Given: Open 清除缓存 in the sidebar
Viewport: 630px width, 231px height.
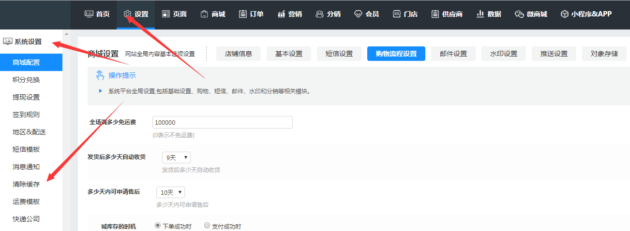Looking at the screenshot, I should pos(26,184).
